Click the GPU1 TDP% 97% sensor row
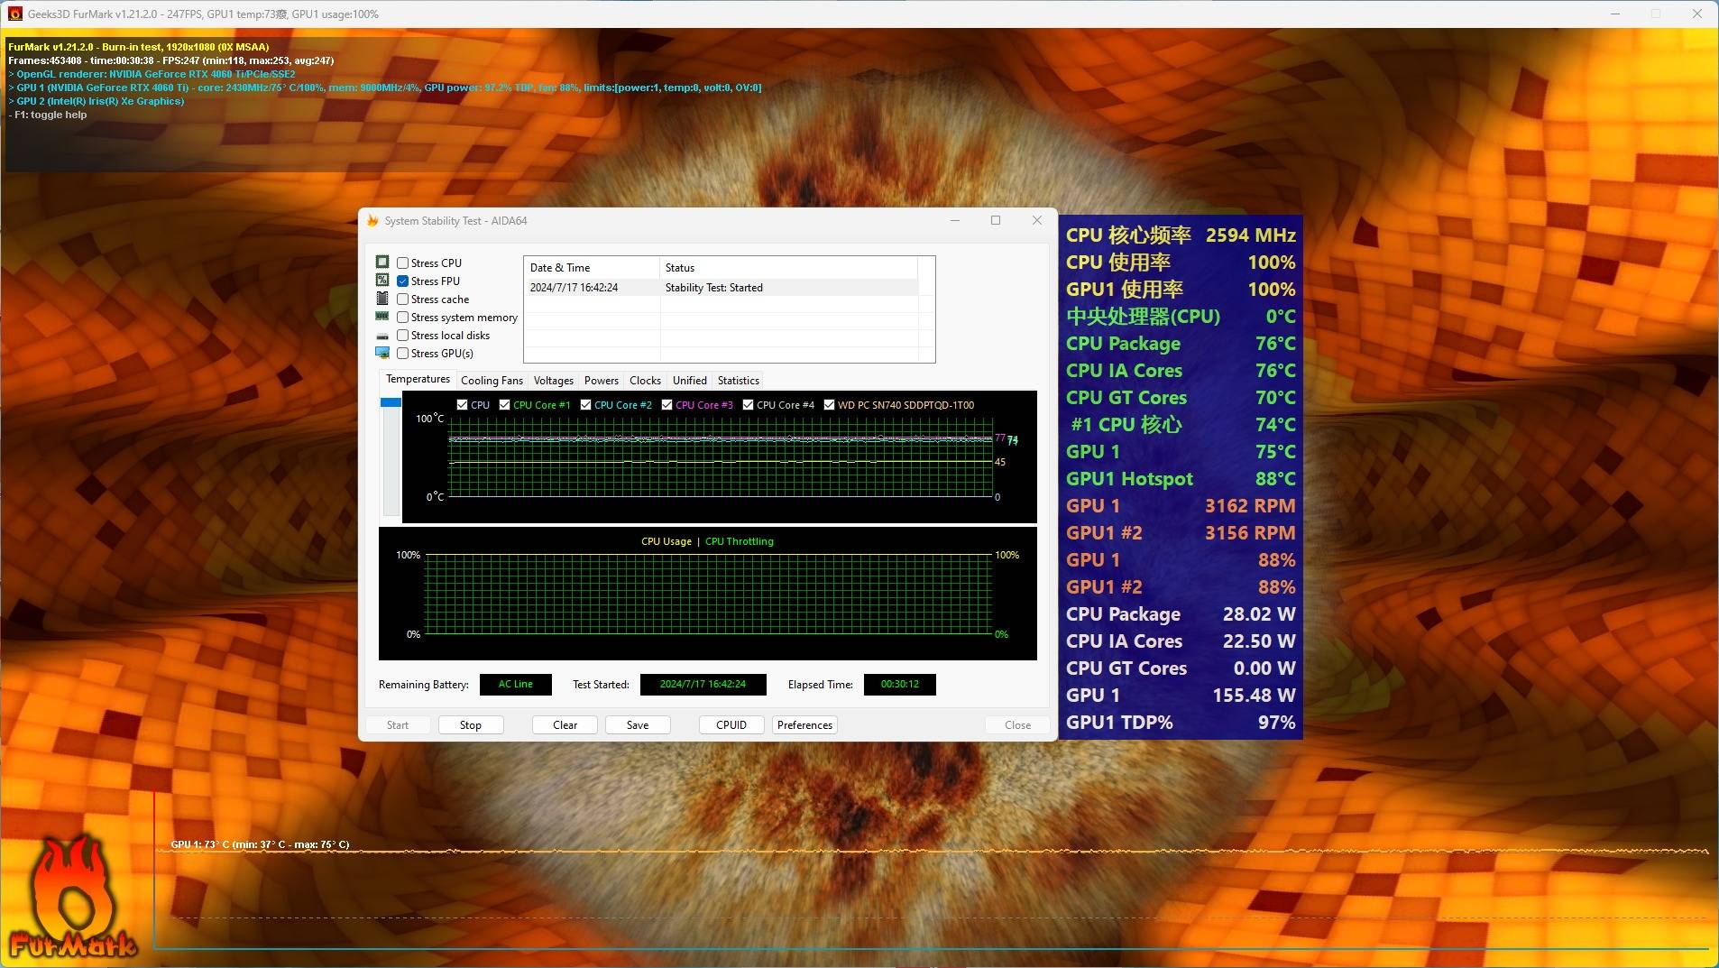Image resolution: width=1719 pixels, height=968 pixels. click(x=1181, y=723)
